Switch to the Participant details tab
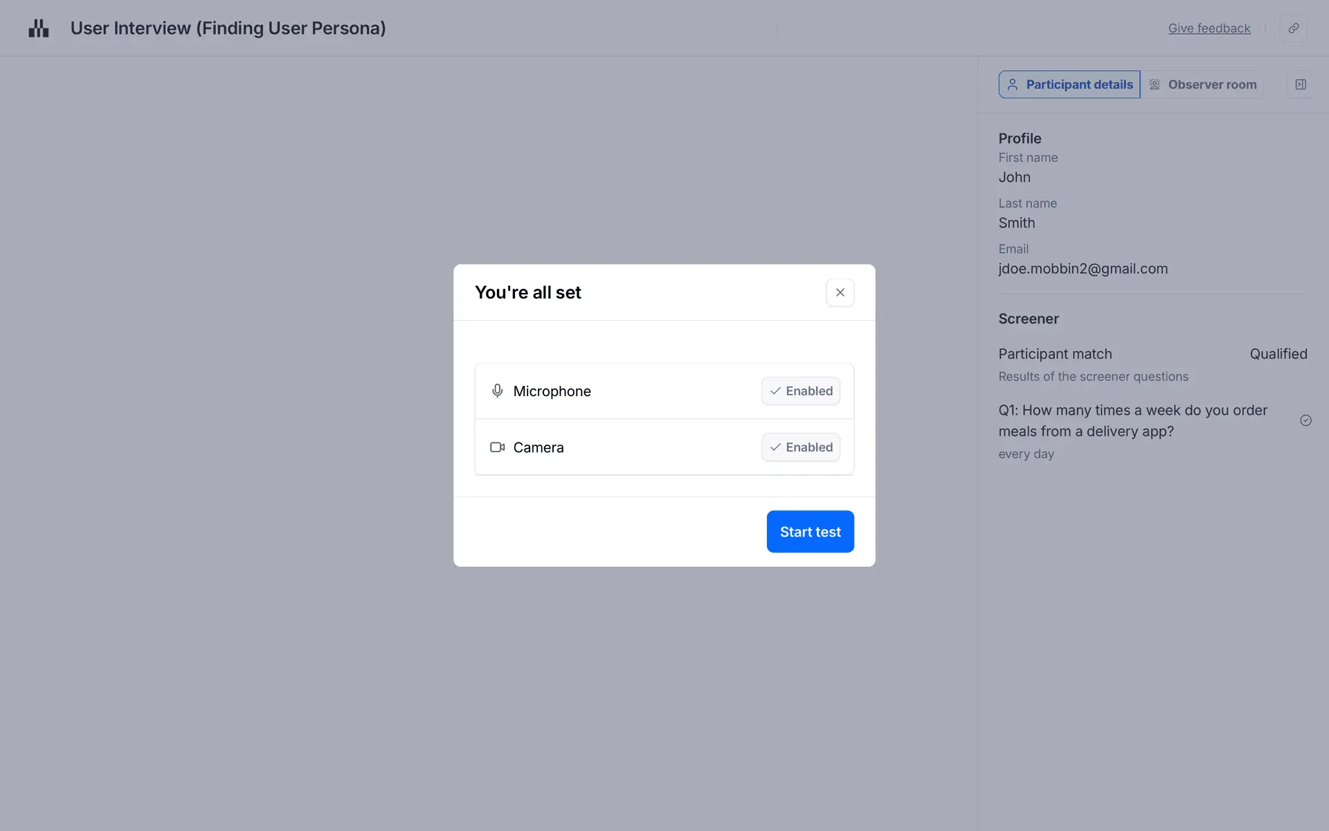Image resolution: width=1329 pixels, height=831 pixels. click(x=1069, y=84)
